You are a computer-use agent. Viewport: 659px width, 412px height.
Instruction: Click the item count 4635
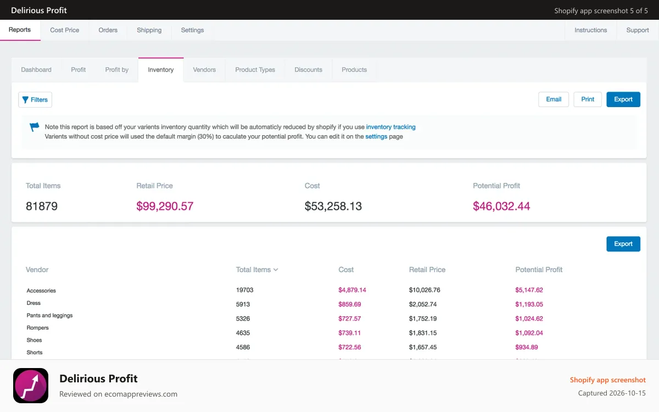click(243, 333)
